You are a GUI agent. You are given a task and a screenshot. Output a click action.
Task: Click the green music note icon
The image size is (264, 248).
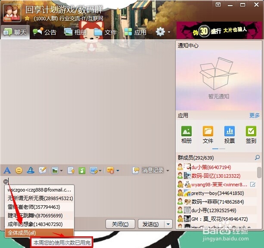point(82,170)
